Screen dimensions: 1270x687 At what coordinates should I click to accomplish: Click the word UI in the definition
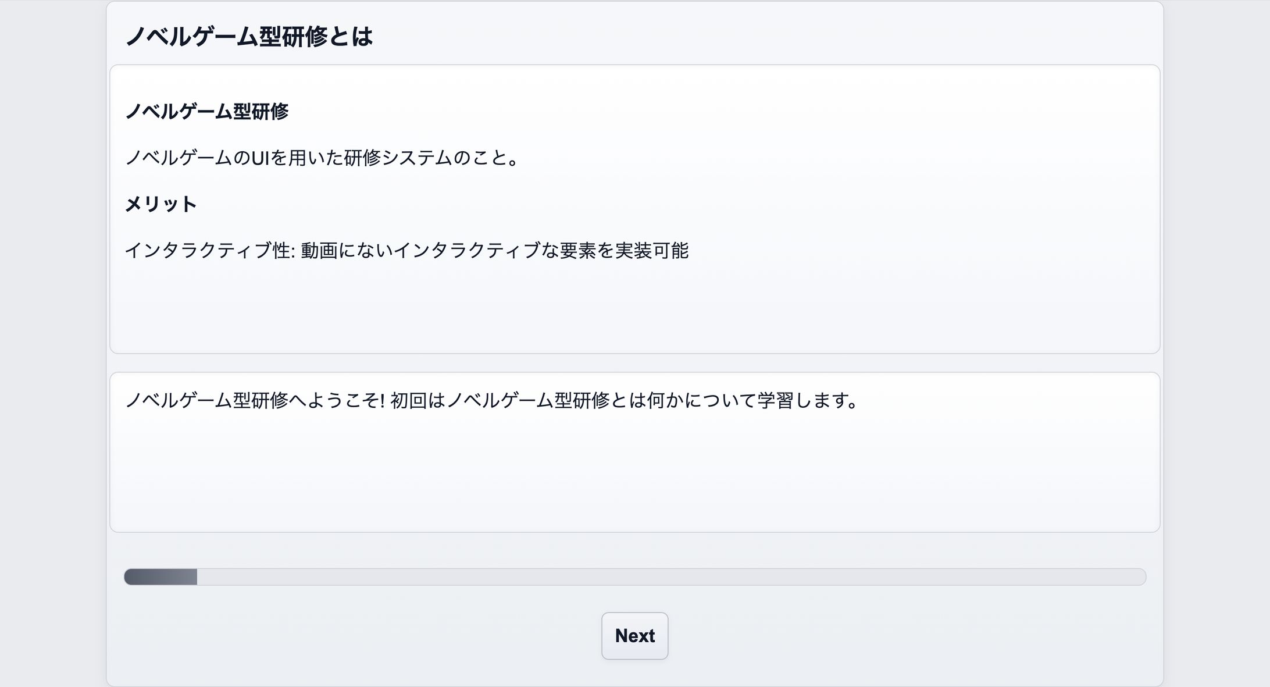click(x=260, y=158)
